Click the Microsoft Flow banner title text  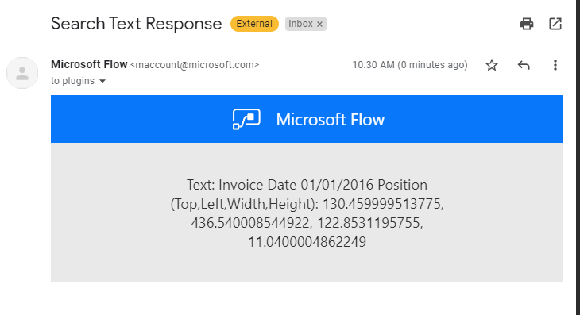(x=331, y=120)
